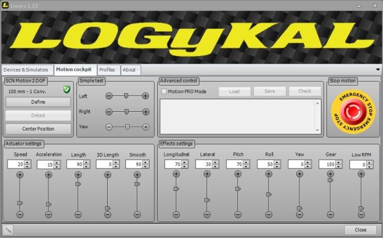Decrease Longitudinal effect with minus icon
383x238 pixels.
[x=176, y=214]
